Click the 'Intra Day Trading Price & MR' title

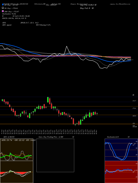51,137
